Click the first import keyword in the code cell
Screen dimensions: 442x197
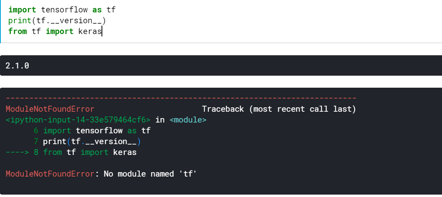pyautogui.click(x=22, y=10)
